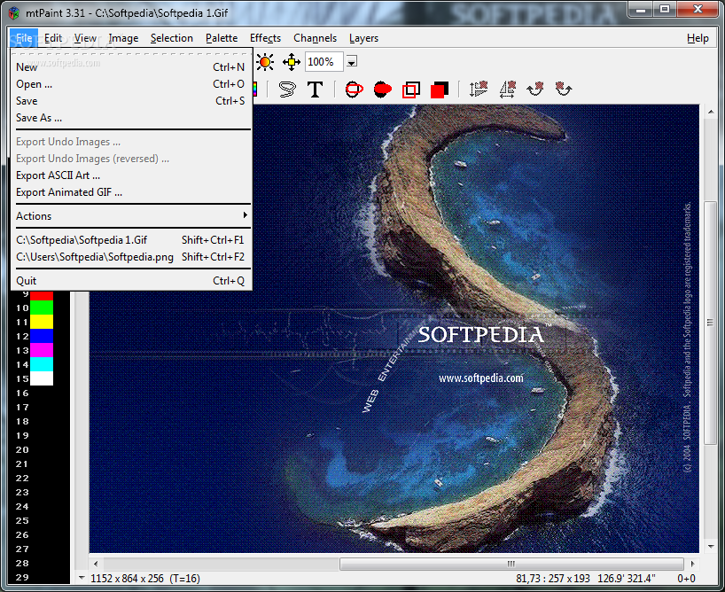
Task: Click the vertical scrollbar thumb
Action: tap(710, 323)
